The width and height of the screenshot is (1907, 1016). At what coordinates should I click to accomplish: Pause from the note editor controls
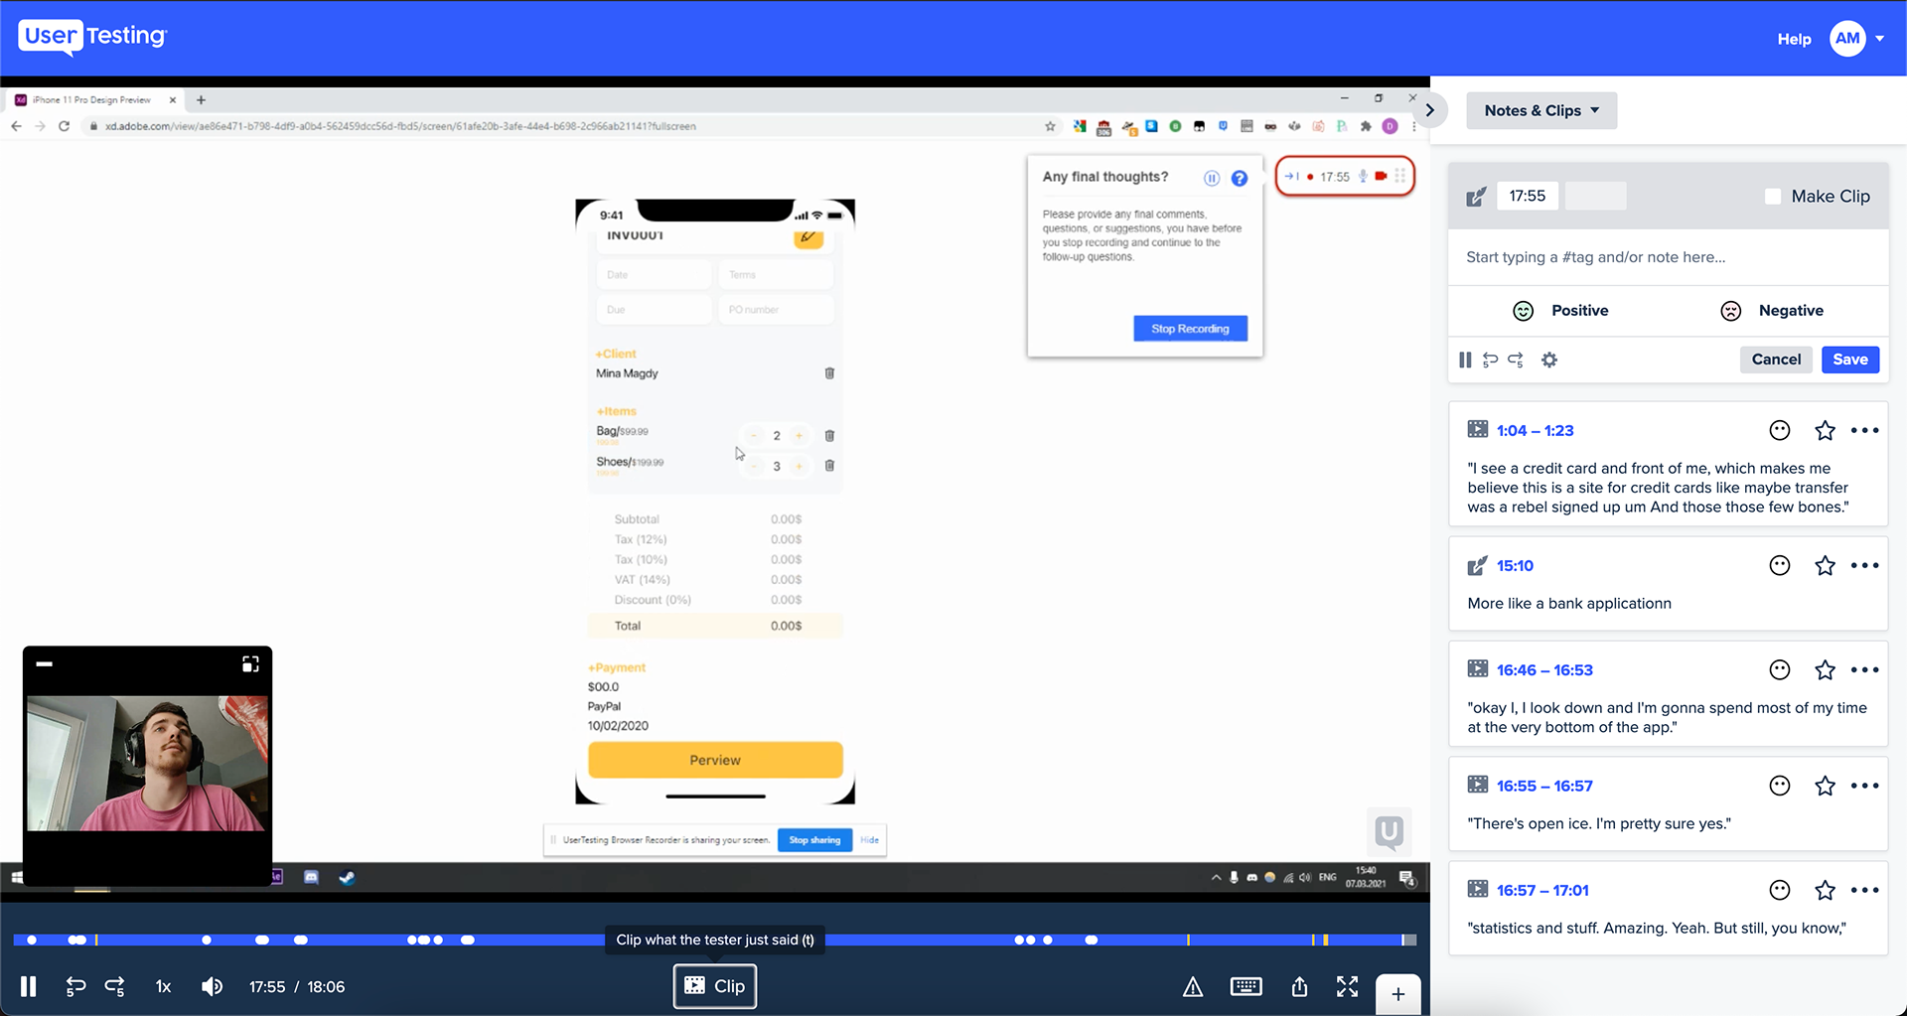tap(1465, 360)
